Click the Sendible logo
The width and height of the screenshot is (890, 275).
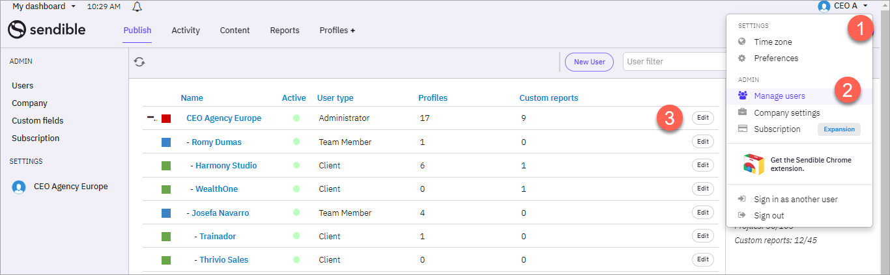pos(47,30)
